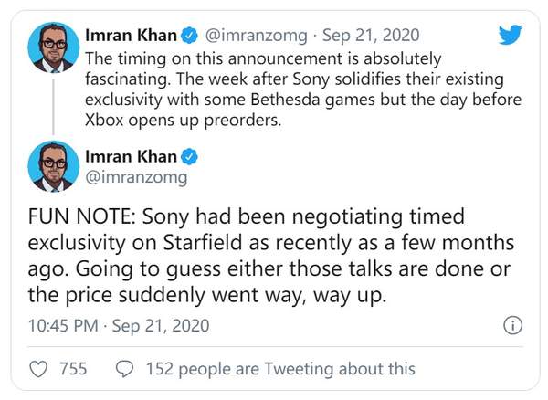
Task: Click the thread line connecting the avatars
Action: pyautogui.click(x=53, y=106)
